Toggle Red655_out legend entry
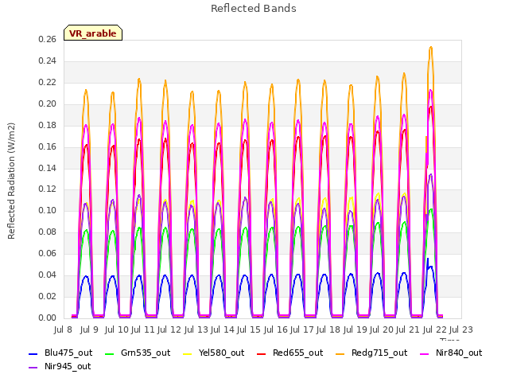Viewport: 509px width, 382px height. [x=289, y=353]
